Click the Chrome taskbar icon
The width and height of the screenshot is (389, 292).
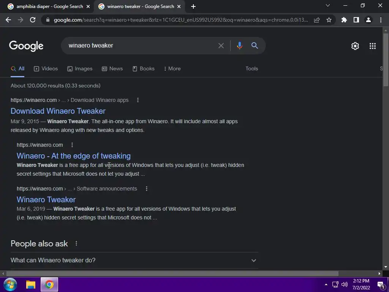[x=49, y=284]
